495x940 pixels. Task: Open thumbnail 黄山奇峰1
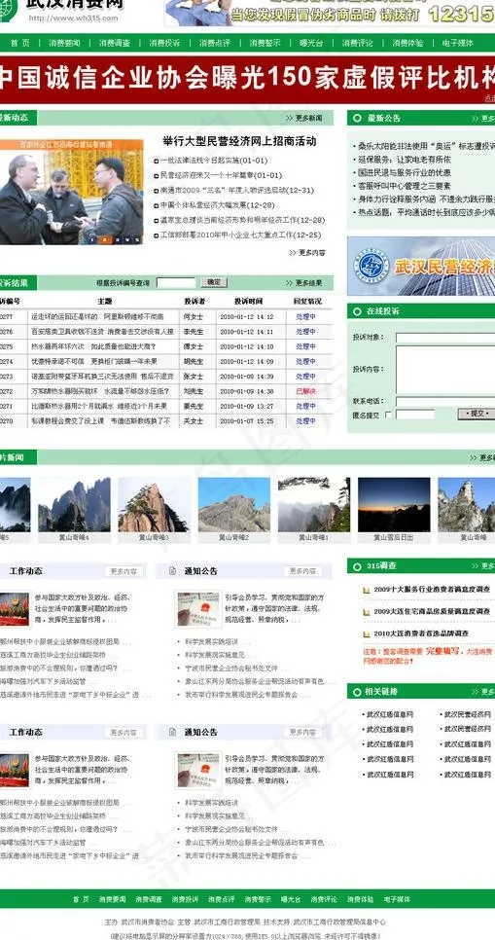pyautogui.click(x=314, y=505)
